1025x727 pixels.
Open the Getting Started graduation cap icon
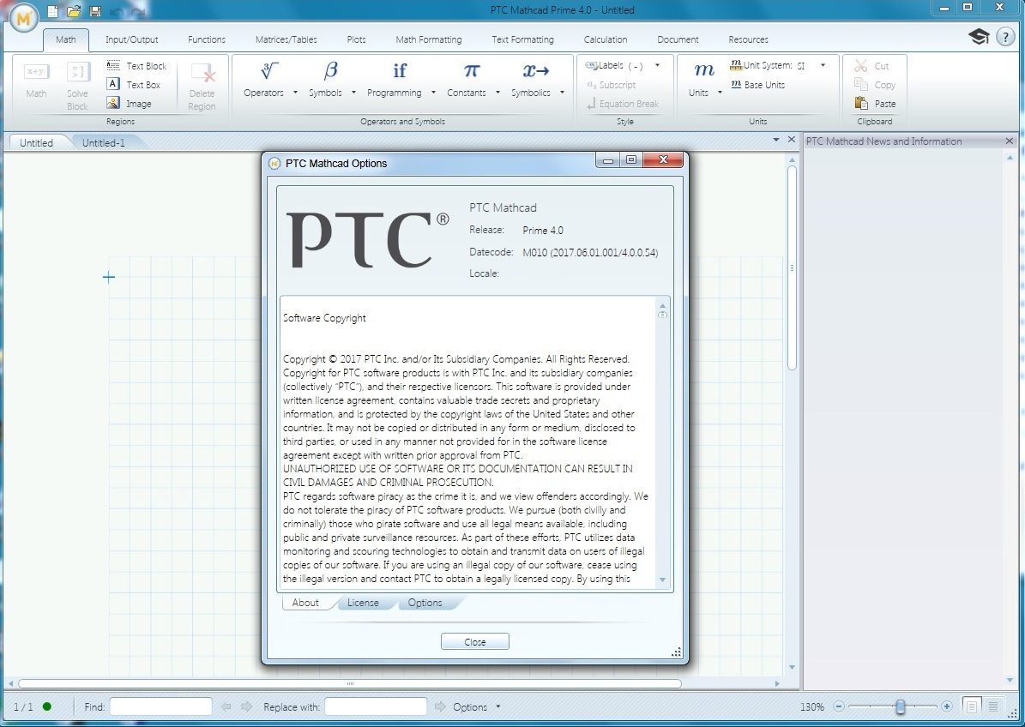pyautogui.click(x=979, y=37)
